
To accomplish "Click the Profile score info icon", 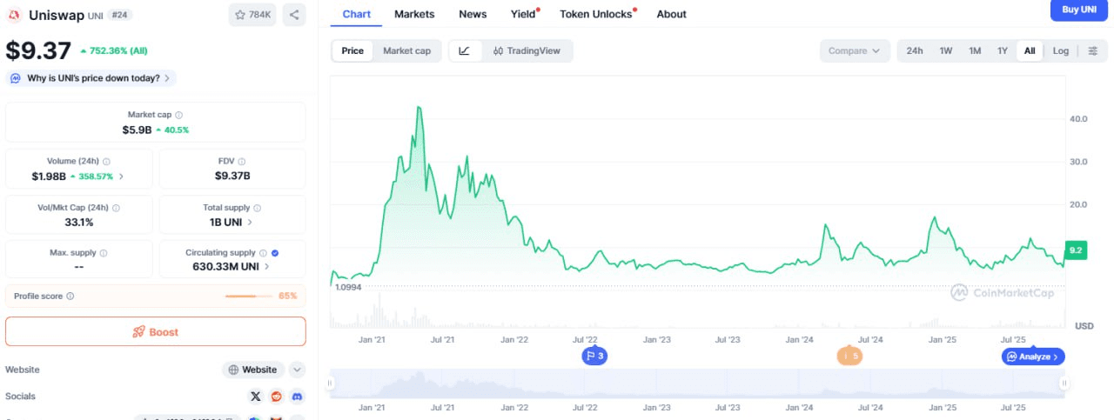I will click(70, 297).
